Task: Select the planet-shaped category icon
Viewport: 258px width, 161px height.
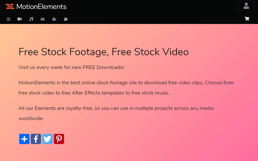Action: point(66,19)
